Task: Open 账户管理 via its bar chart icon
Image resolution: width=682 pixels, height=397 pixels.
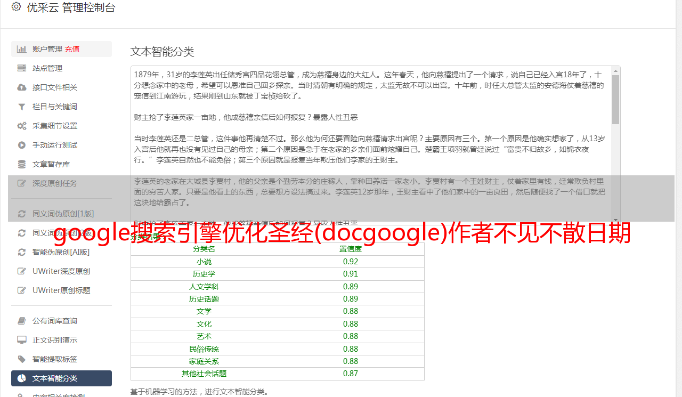Action: [22, 49]
